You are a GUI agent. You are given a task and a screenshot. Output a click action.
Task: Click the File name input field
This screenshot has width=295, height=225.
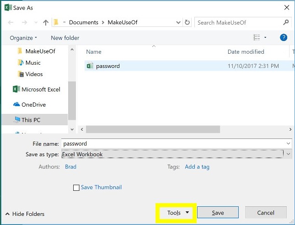click(173, 143)
